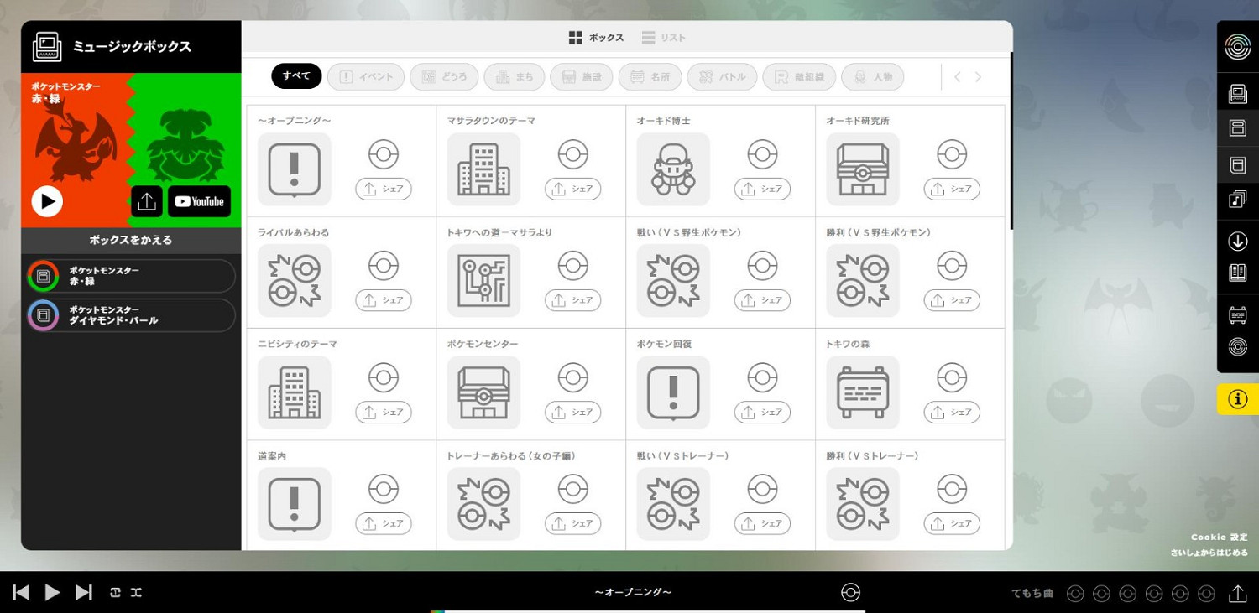Toggle Poké Ball favorite for ポケモンセンター
This screenshot has width=1259, height=613.
(x=572, y=377)
